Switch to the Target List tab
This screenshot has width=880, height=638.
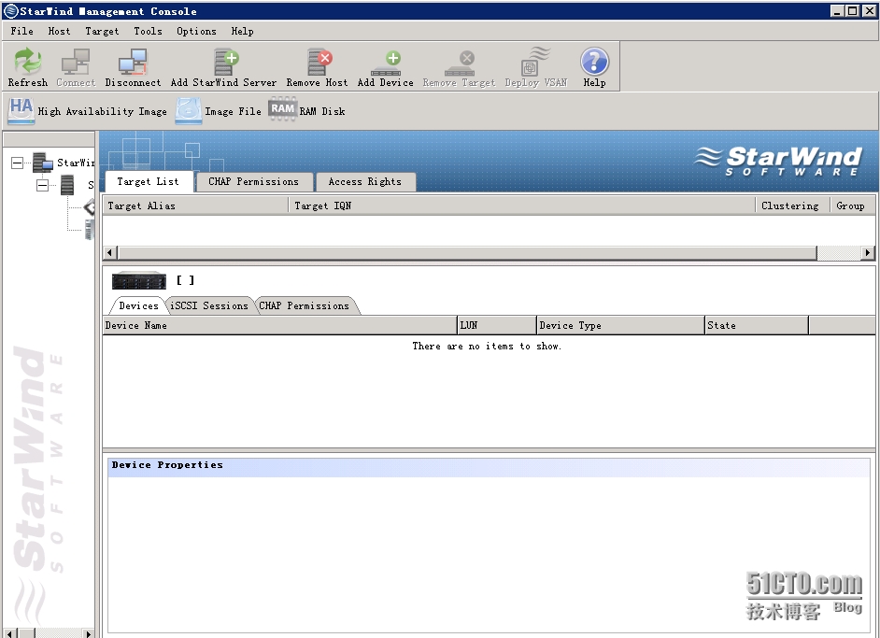pos(149,181)
